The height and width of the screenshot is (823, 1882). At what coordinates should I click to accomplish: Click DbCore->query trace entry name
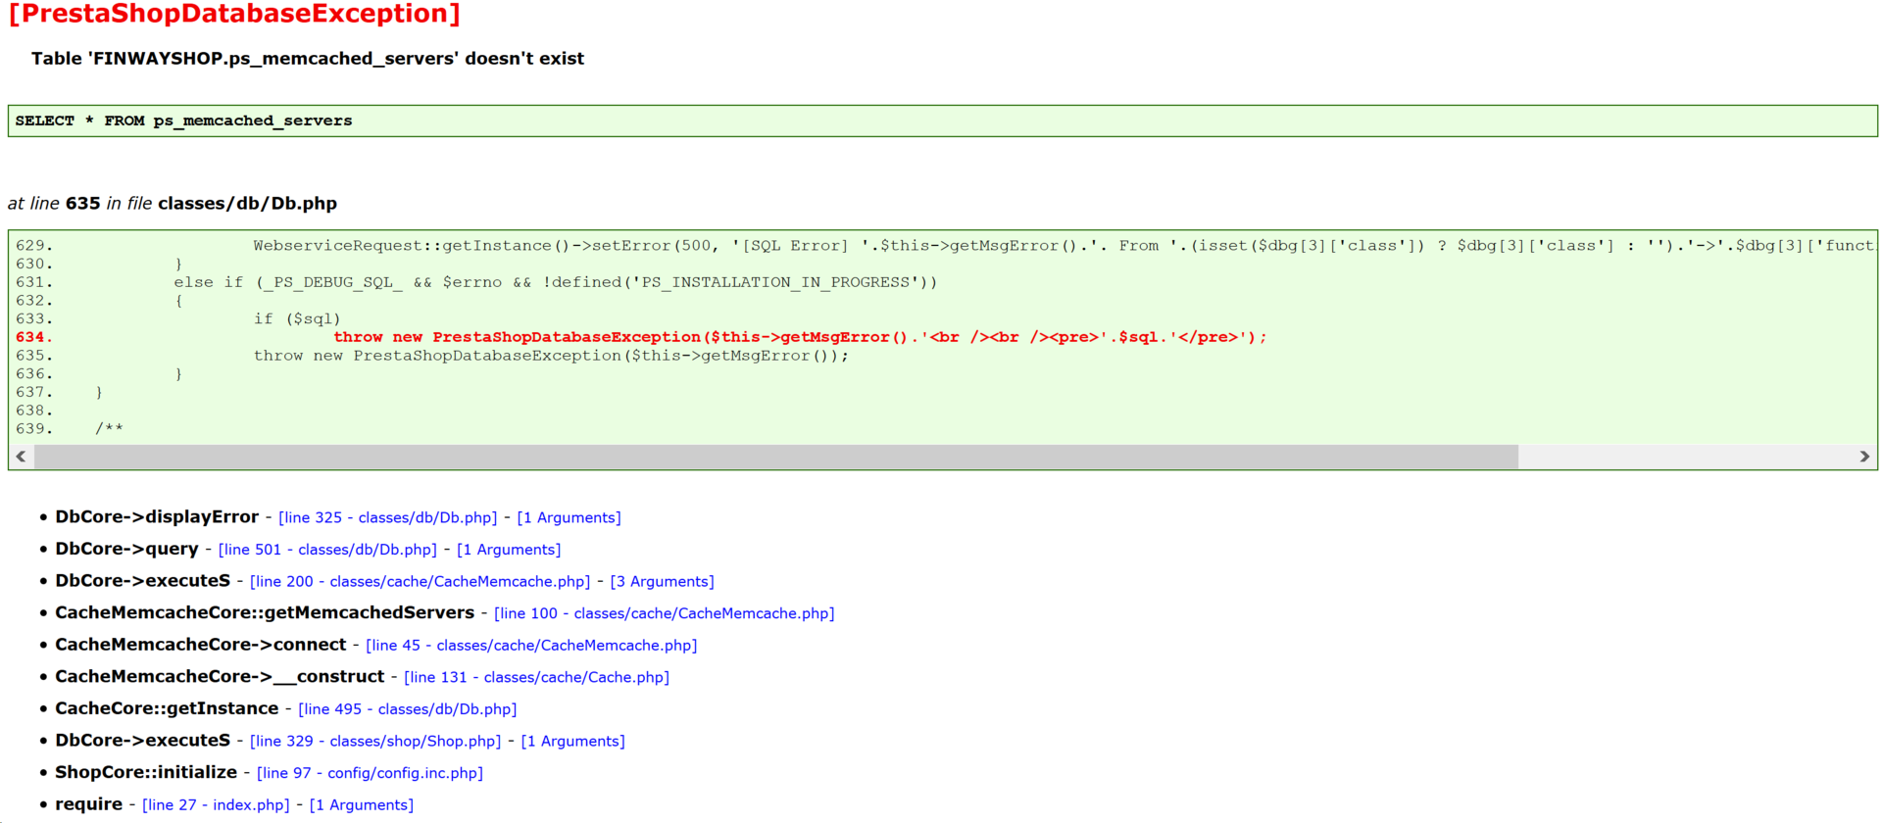tap(126, 549)
